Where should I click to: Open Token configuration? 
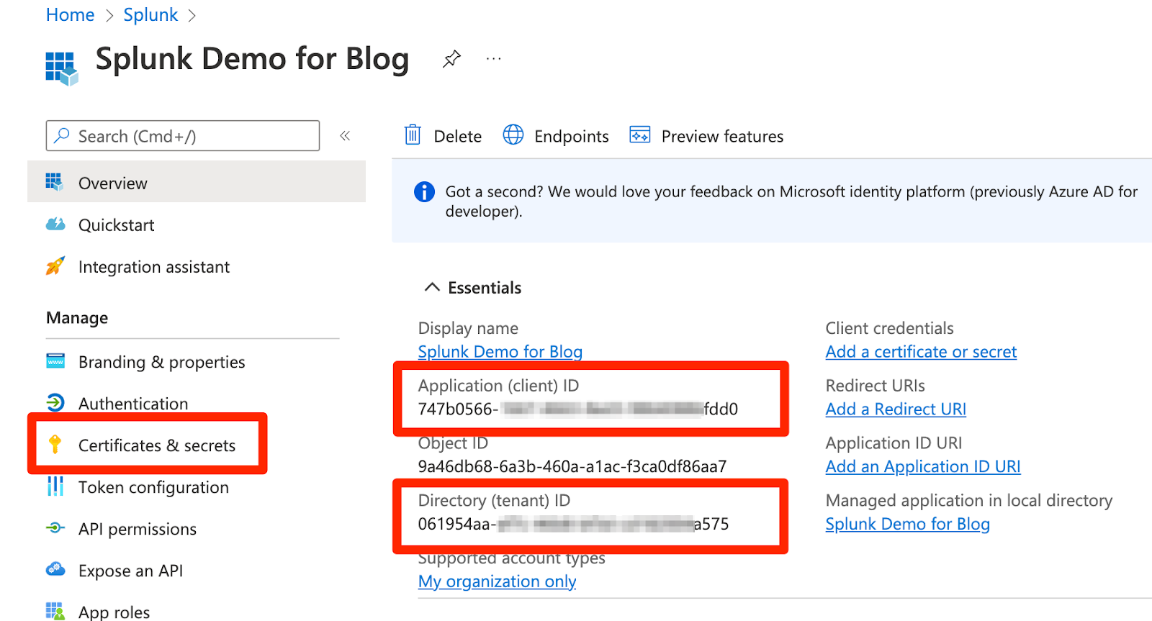[x=153, y=487]
